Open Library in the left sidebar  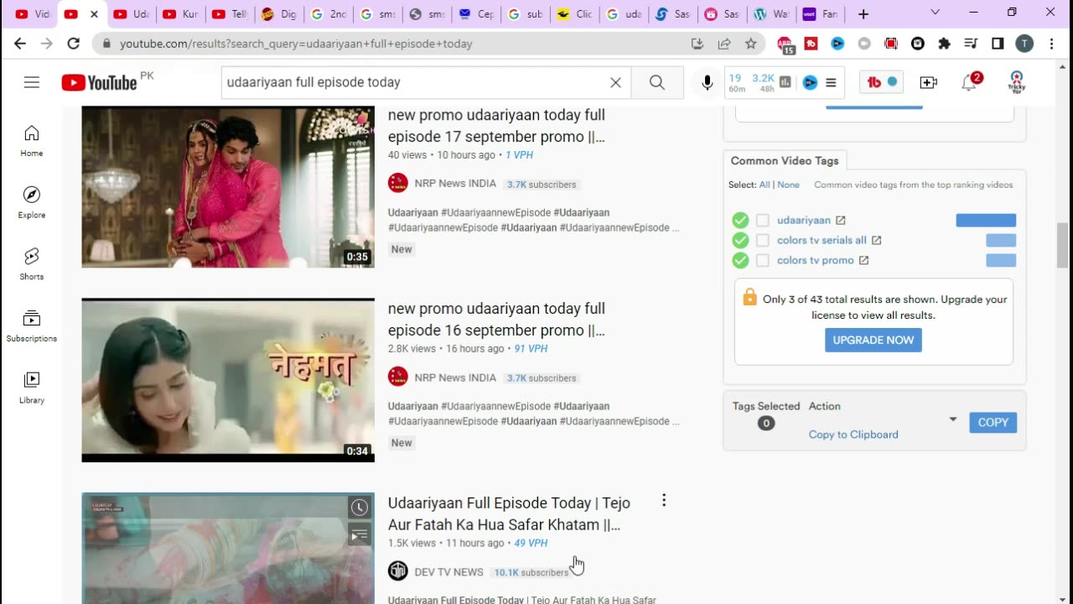tap(32, 388)
